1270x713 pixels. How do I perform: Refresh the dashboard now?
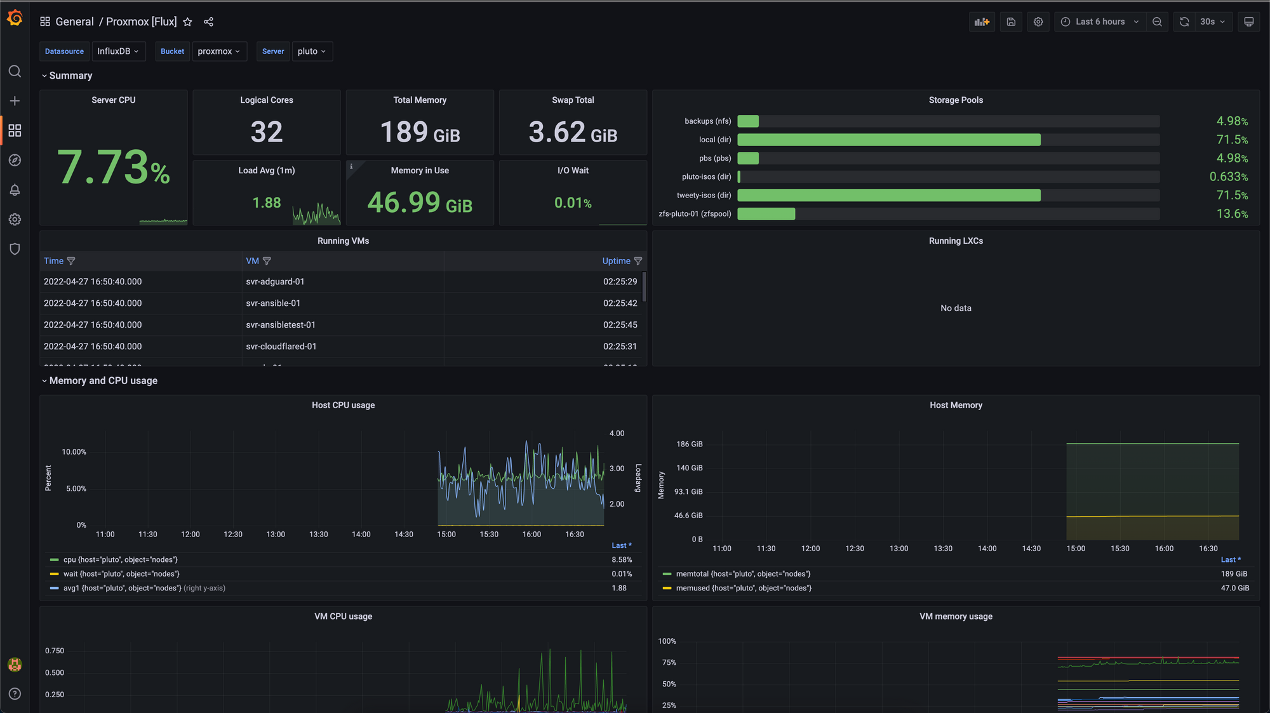(1184, 22)
